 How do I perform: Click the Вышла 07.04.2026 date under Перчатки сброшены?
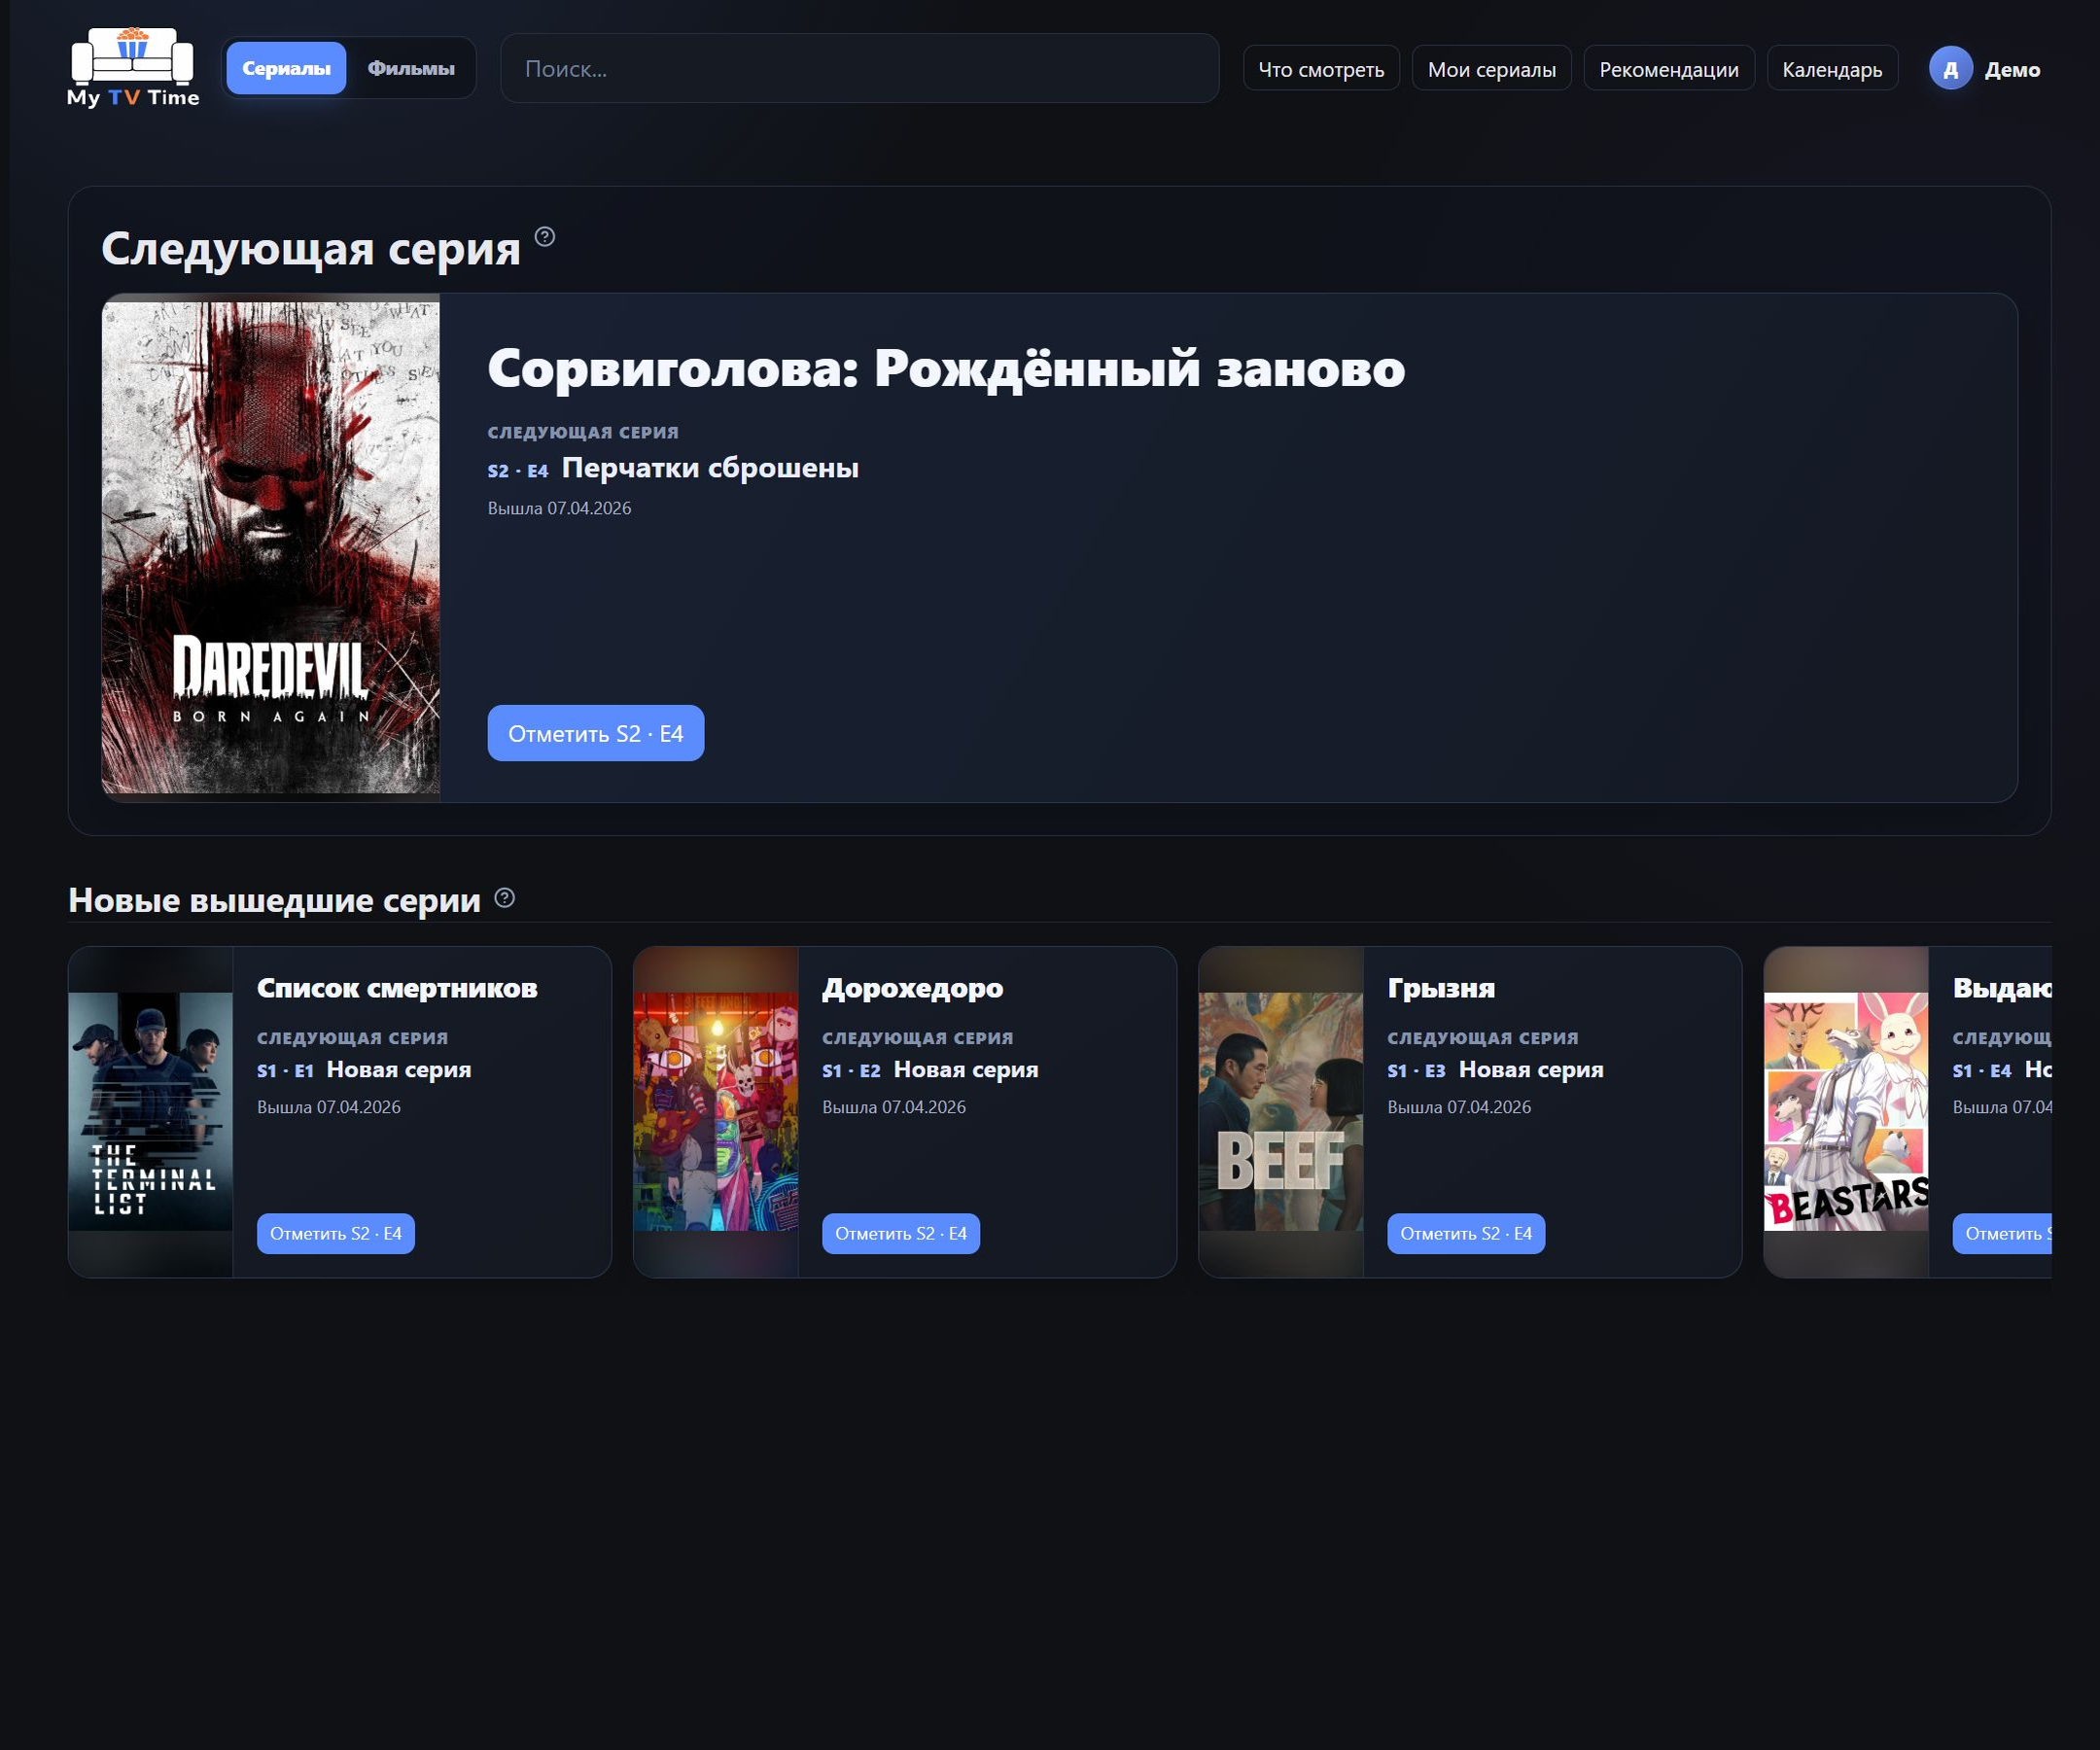click(x=559, y=508)
